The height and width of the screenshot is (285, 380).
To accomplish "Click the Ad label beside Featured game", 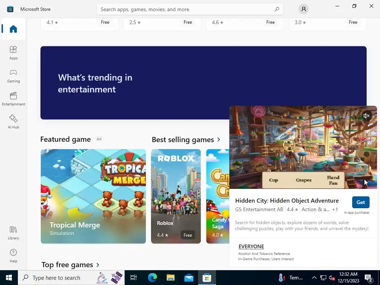I will tap(99, 139).
